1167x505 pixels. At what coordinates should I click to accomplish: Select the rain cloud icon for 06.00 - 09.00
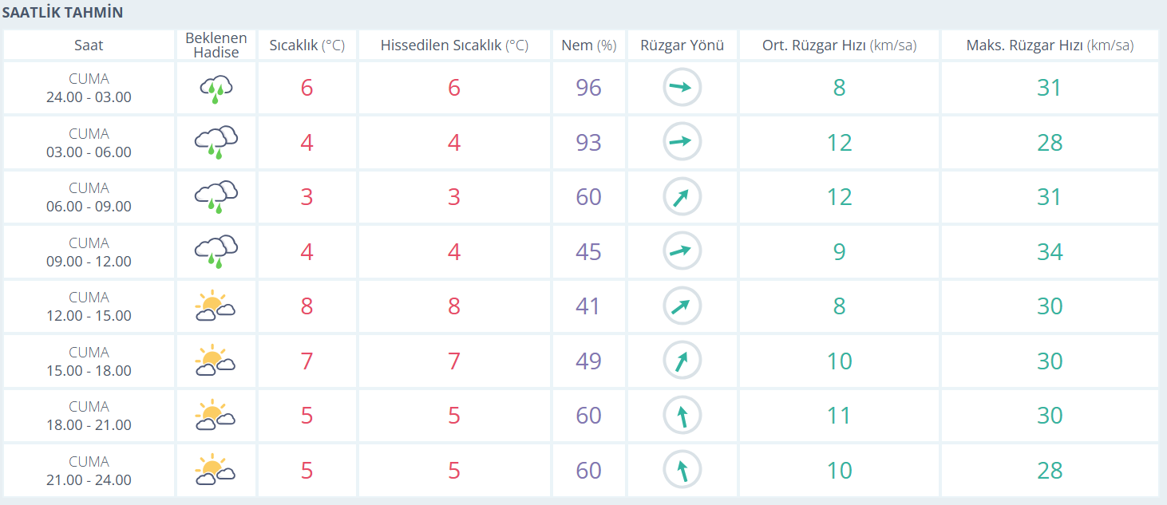coord(216,197)
